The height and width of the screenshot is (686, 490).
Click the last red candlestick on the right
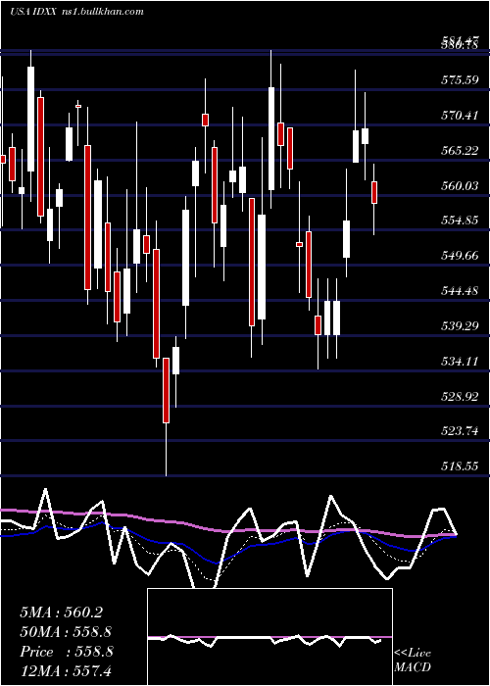pyautogui.click(x=374, y=192)
